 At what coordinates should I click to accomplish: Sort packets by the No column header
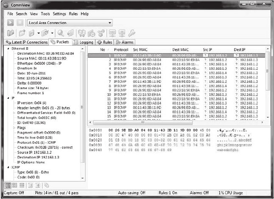point(102,49)
